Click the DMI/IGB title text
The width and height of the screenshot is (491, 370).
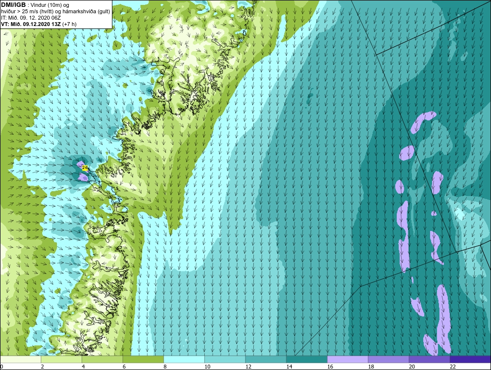[x=14, y=5]
